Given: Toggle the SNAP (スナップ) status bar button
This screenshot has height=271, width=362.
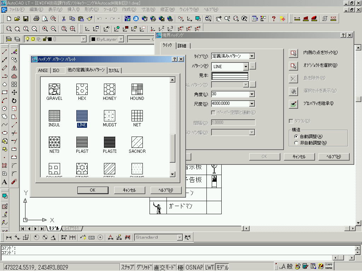Looking at the screenshot, I should (128, 267).
